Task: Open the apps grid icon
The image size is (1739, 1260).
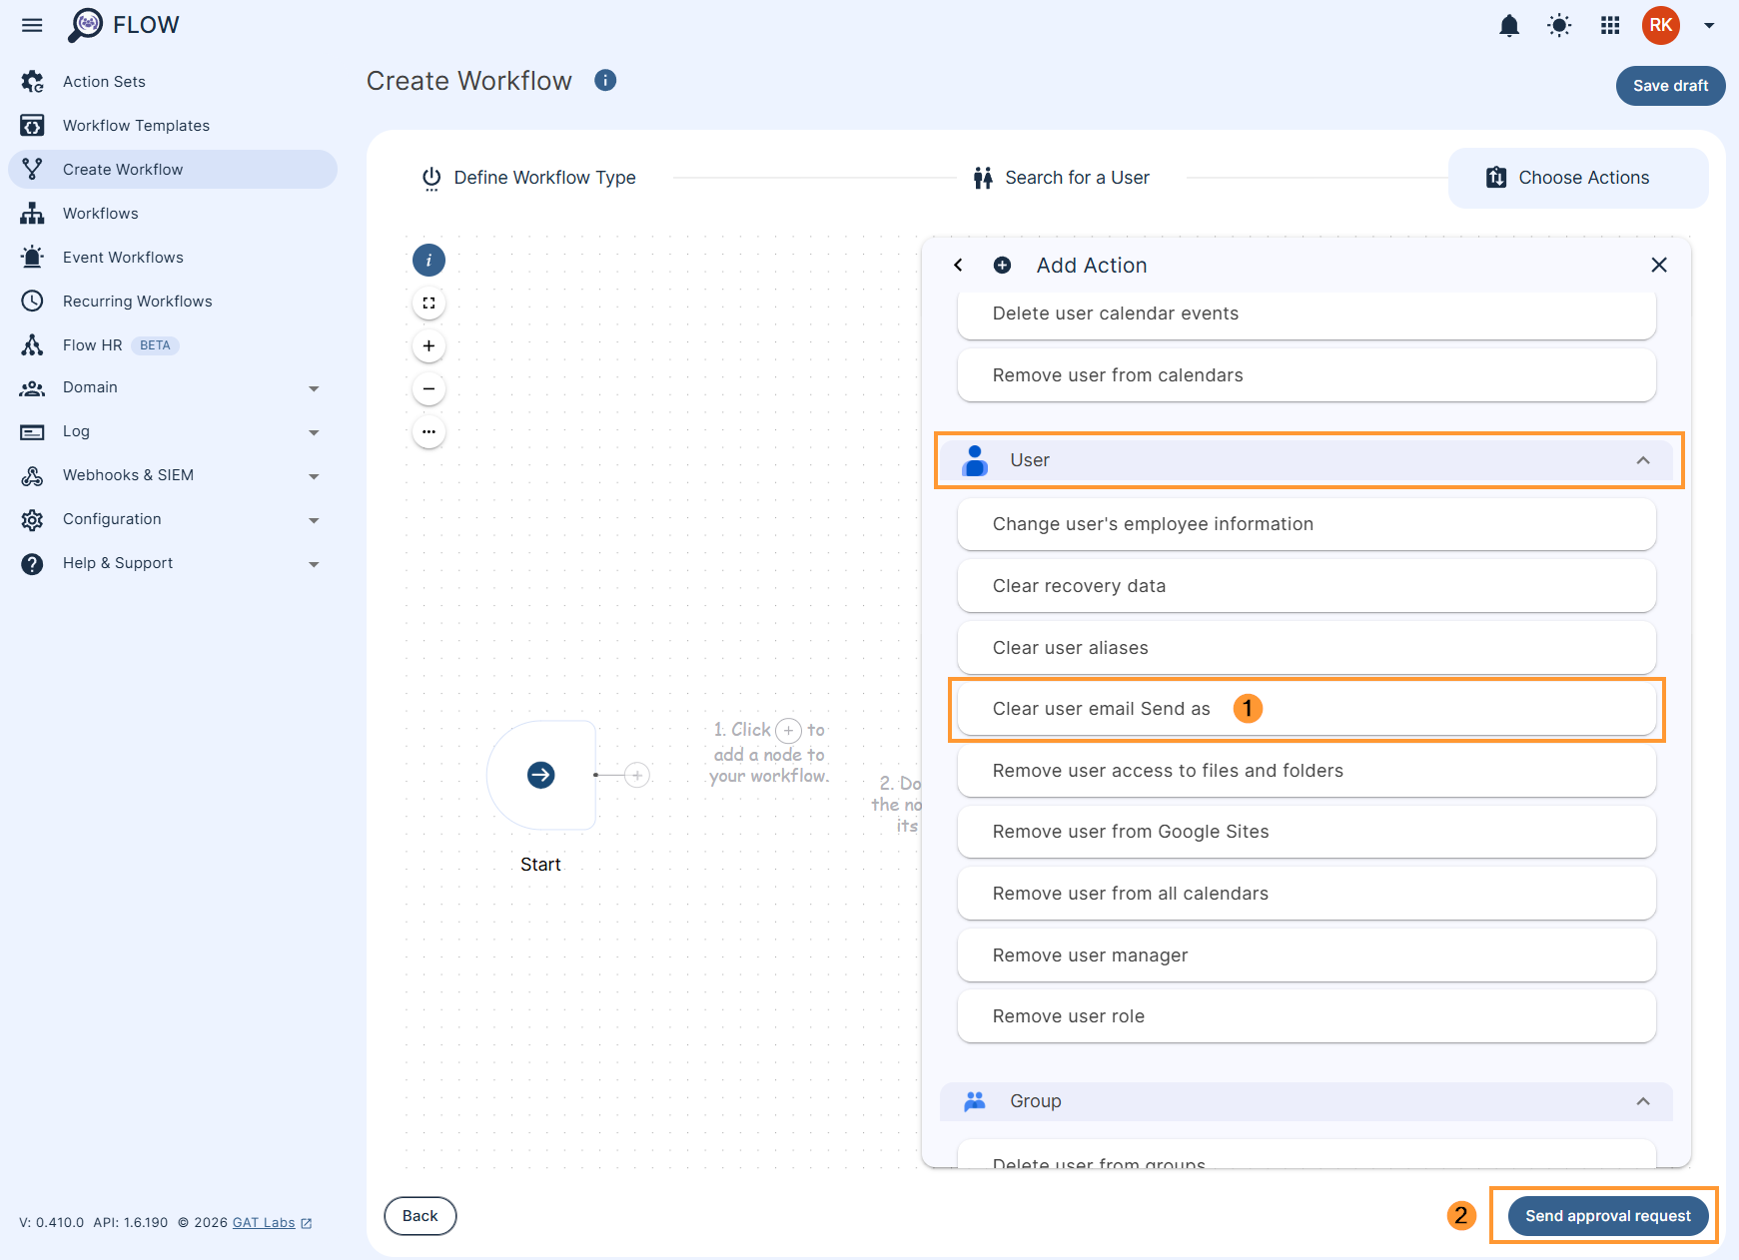Action: [1610, 25]
